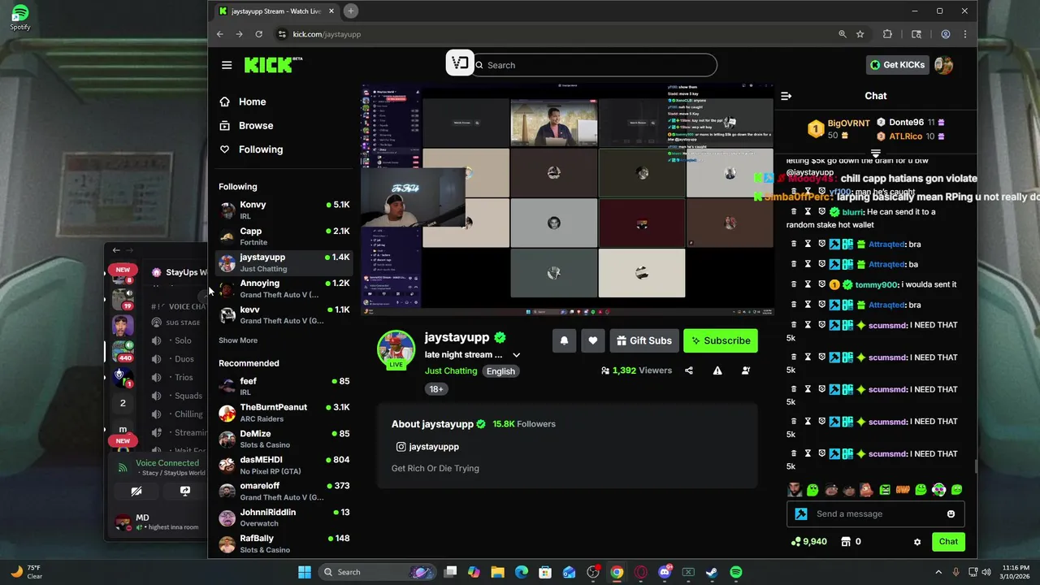Viewport: 1040px width, 585px height.
Task: Click the search mode icon left of Search
Action: pos(460,63)
